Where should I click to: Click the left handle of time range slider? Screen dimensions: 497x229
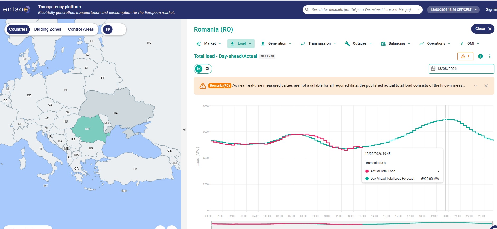point(211,225)
